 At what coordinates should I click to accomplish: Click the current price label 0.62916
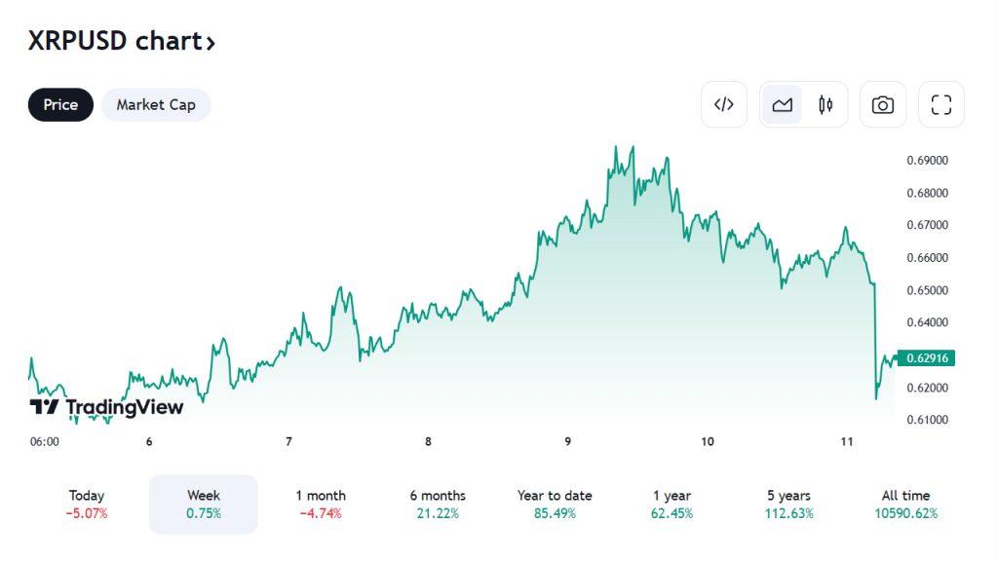tap(927, 358)
